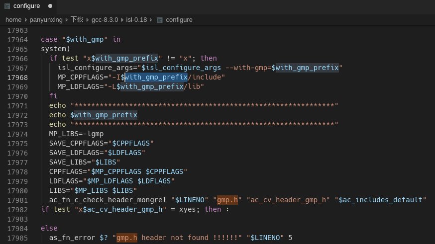Click '$ac_includes_default' on line 17981

tap(380, 200)
